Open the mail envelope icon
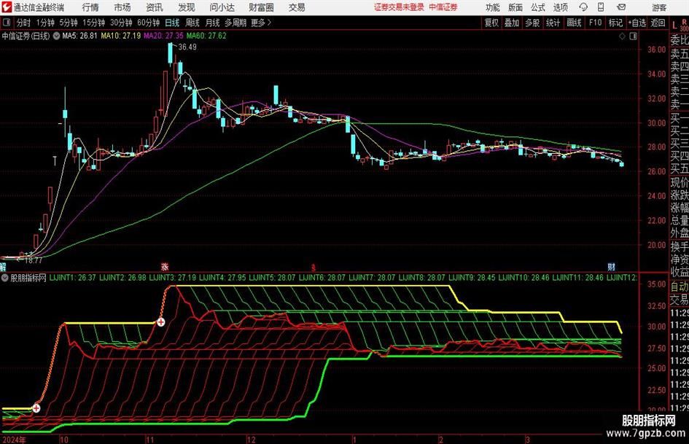Viewport: 689px width, 444px height. point(621,7)
